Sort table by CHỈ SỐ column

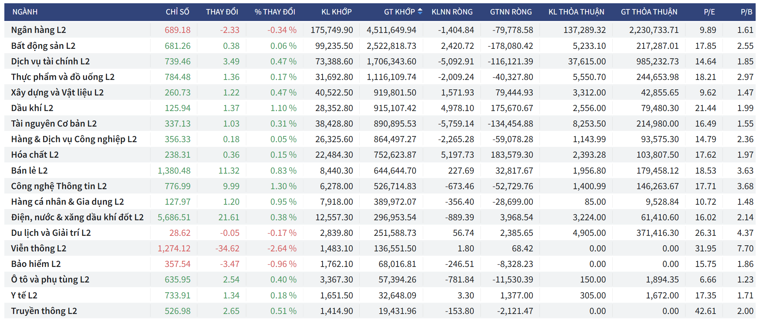[177, 12]
